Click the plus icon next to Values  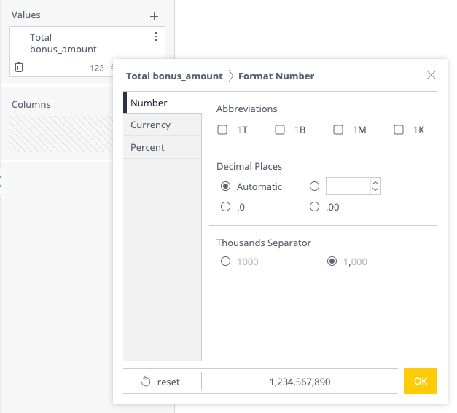(154, 15)
